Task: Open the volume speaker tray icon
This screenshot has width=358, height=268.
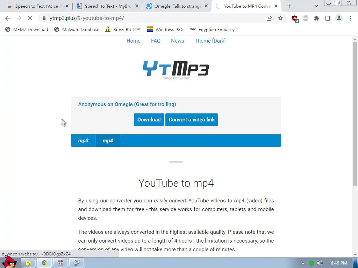Action: tap(320, 263)
